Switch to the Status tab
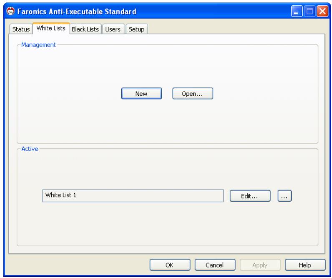Screen dimensions: 332x278 coord(21,29)
